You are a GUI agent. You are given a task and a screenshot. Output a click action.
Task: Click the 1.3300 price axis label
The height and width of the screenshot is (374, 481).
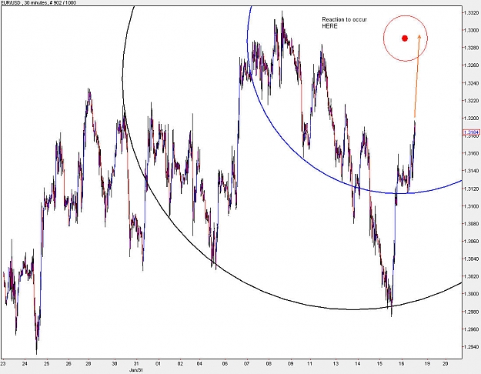tap(472, 30)
